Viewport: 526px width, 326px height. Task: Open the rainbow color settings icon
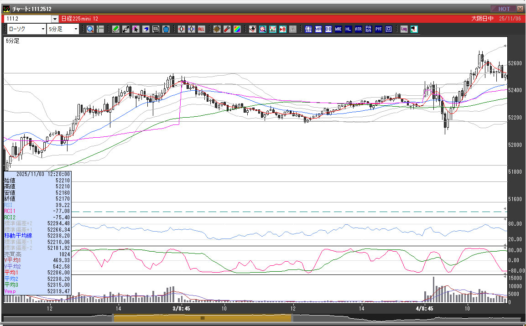237,29
